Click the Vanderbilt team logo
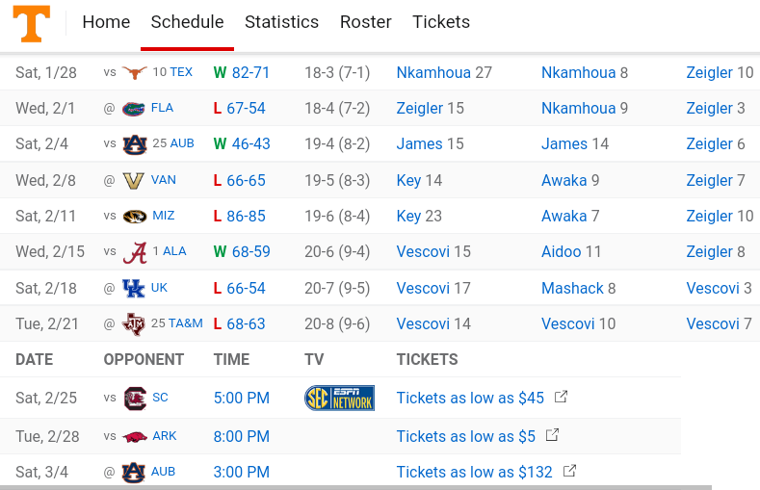 (x=134, y=180)
